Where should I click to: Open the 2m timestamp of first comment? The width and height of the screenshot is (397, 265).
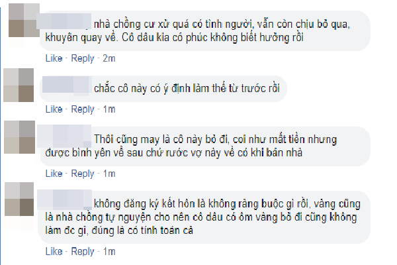109,58
